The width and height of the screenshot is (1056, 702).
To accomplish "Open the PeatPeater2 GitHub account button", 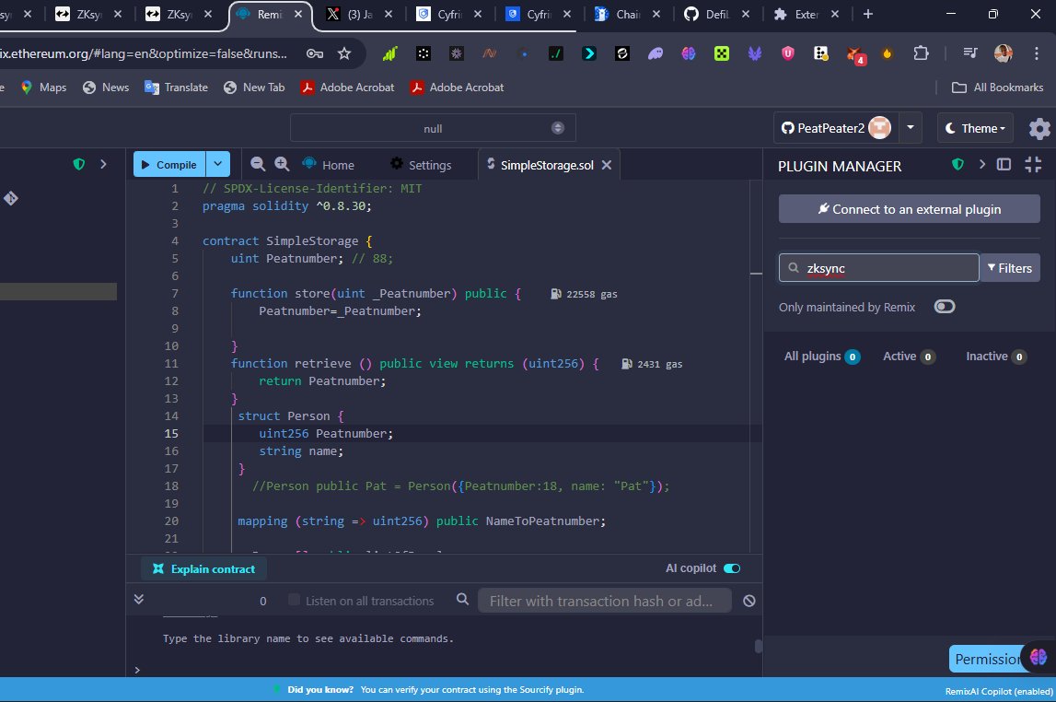I will point(836,128).
